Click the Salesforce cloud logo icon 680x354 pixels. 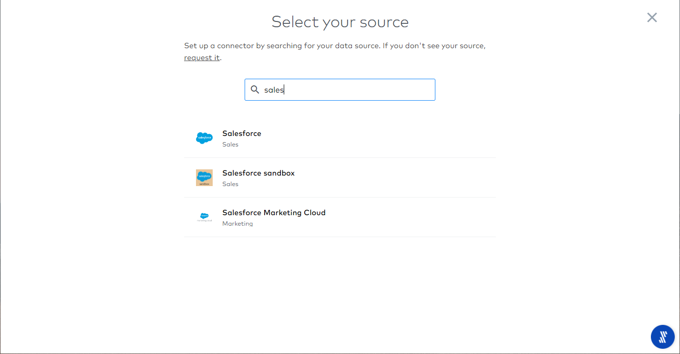point(204,138)
